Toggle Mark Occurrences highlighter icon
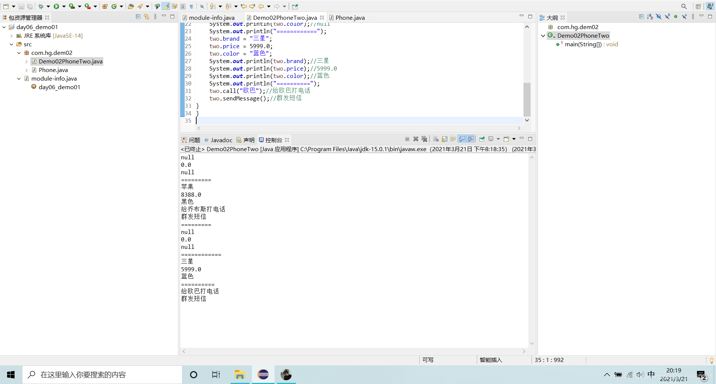 [166, 6]
